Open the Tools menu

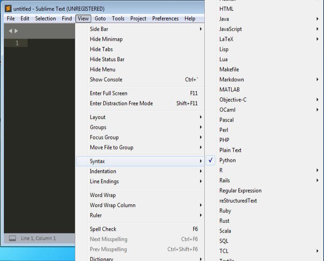pos(118,19)
